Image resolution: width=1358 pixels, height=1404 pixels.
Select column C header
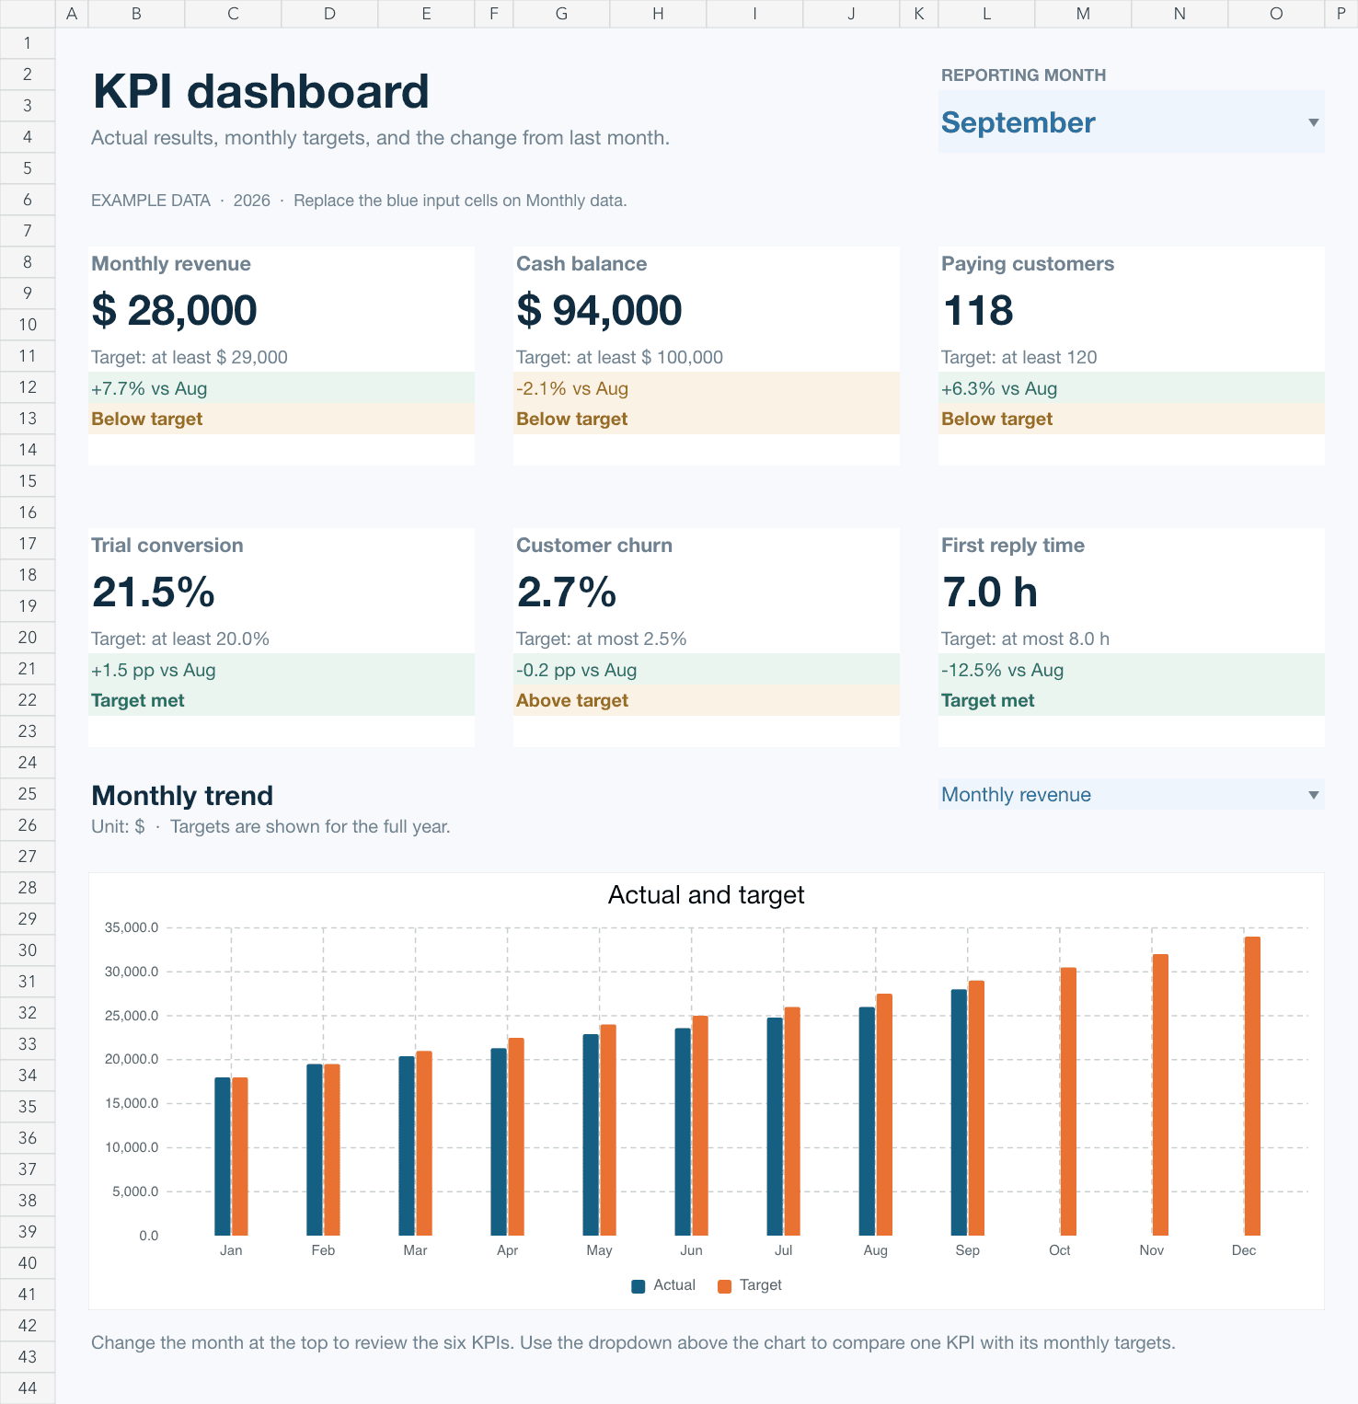pos(233,14)
